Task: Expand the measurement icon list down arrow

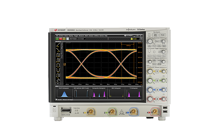Action: (x=58, y=84)
